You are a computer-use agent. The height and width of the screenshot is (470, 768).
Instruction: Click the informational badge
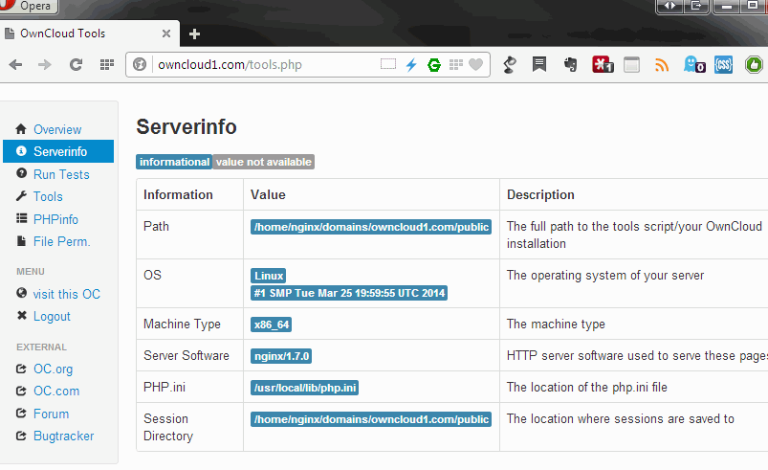(174, 162)
